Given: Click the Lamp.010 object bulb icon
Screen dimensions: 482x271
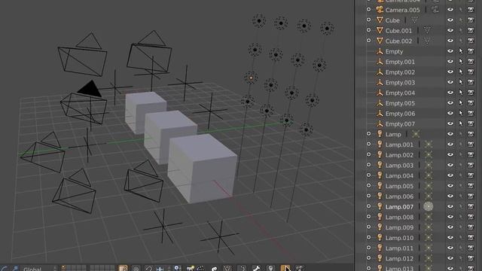Looking at the screenshot, I should point(380,238).
